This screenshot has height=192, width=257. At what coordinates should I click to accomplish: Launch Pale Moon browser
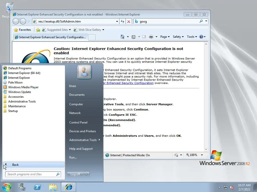[x=15, y=82]
